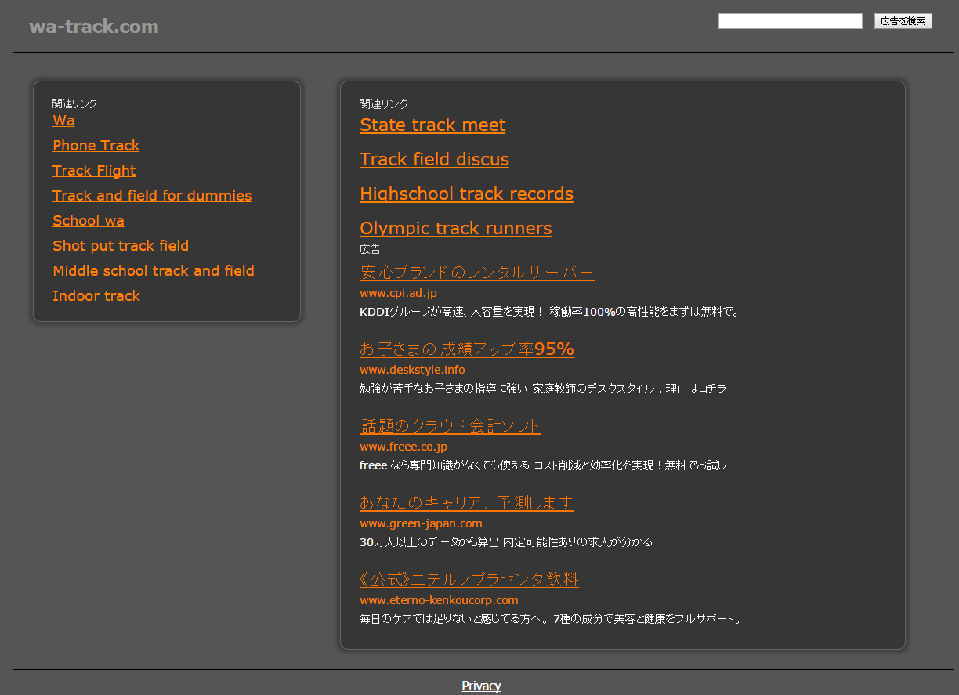Visit the School wa link
This screenshot has height=695, width=959.
pos(88,221)
